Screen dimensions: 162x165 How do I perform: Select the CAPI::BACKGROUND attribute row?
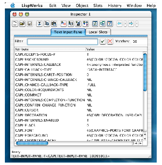(x=79, y=59)
